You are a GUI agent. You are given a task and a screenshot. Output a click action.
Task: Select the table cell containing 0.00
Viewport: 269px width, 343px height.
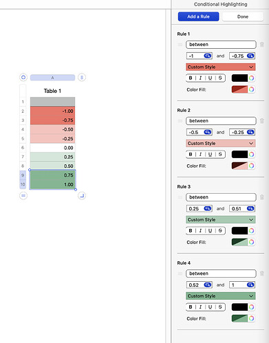52,148
